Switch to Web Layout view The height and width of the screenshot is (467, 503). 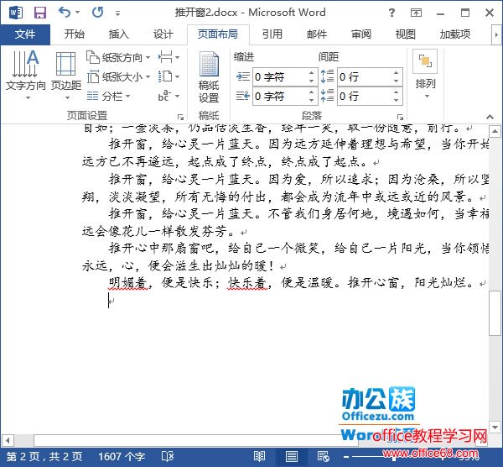[323, 456]
